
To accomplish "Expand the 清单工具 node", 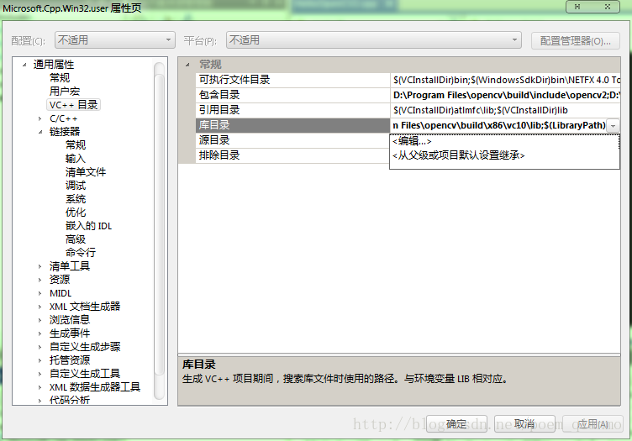I will click(39, 266).
